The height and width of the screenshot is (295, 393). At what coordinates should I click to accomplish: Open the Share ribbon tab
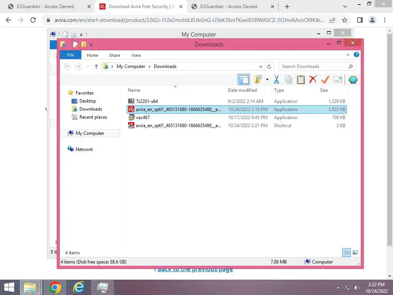coord(114,55)
